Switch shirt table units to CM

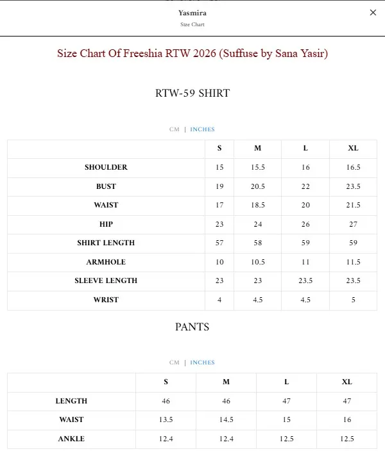[x=175, y=129]
